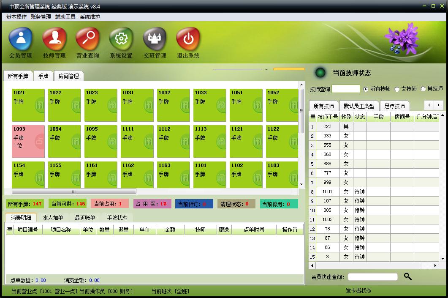Select technician row 005
Viewport: 448px width, 298px height.
pyautogui.click(x=374, y=210)
